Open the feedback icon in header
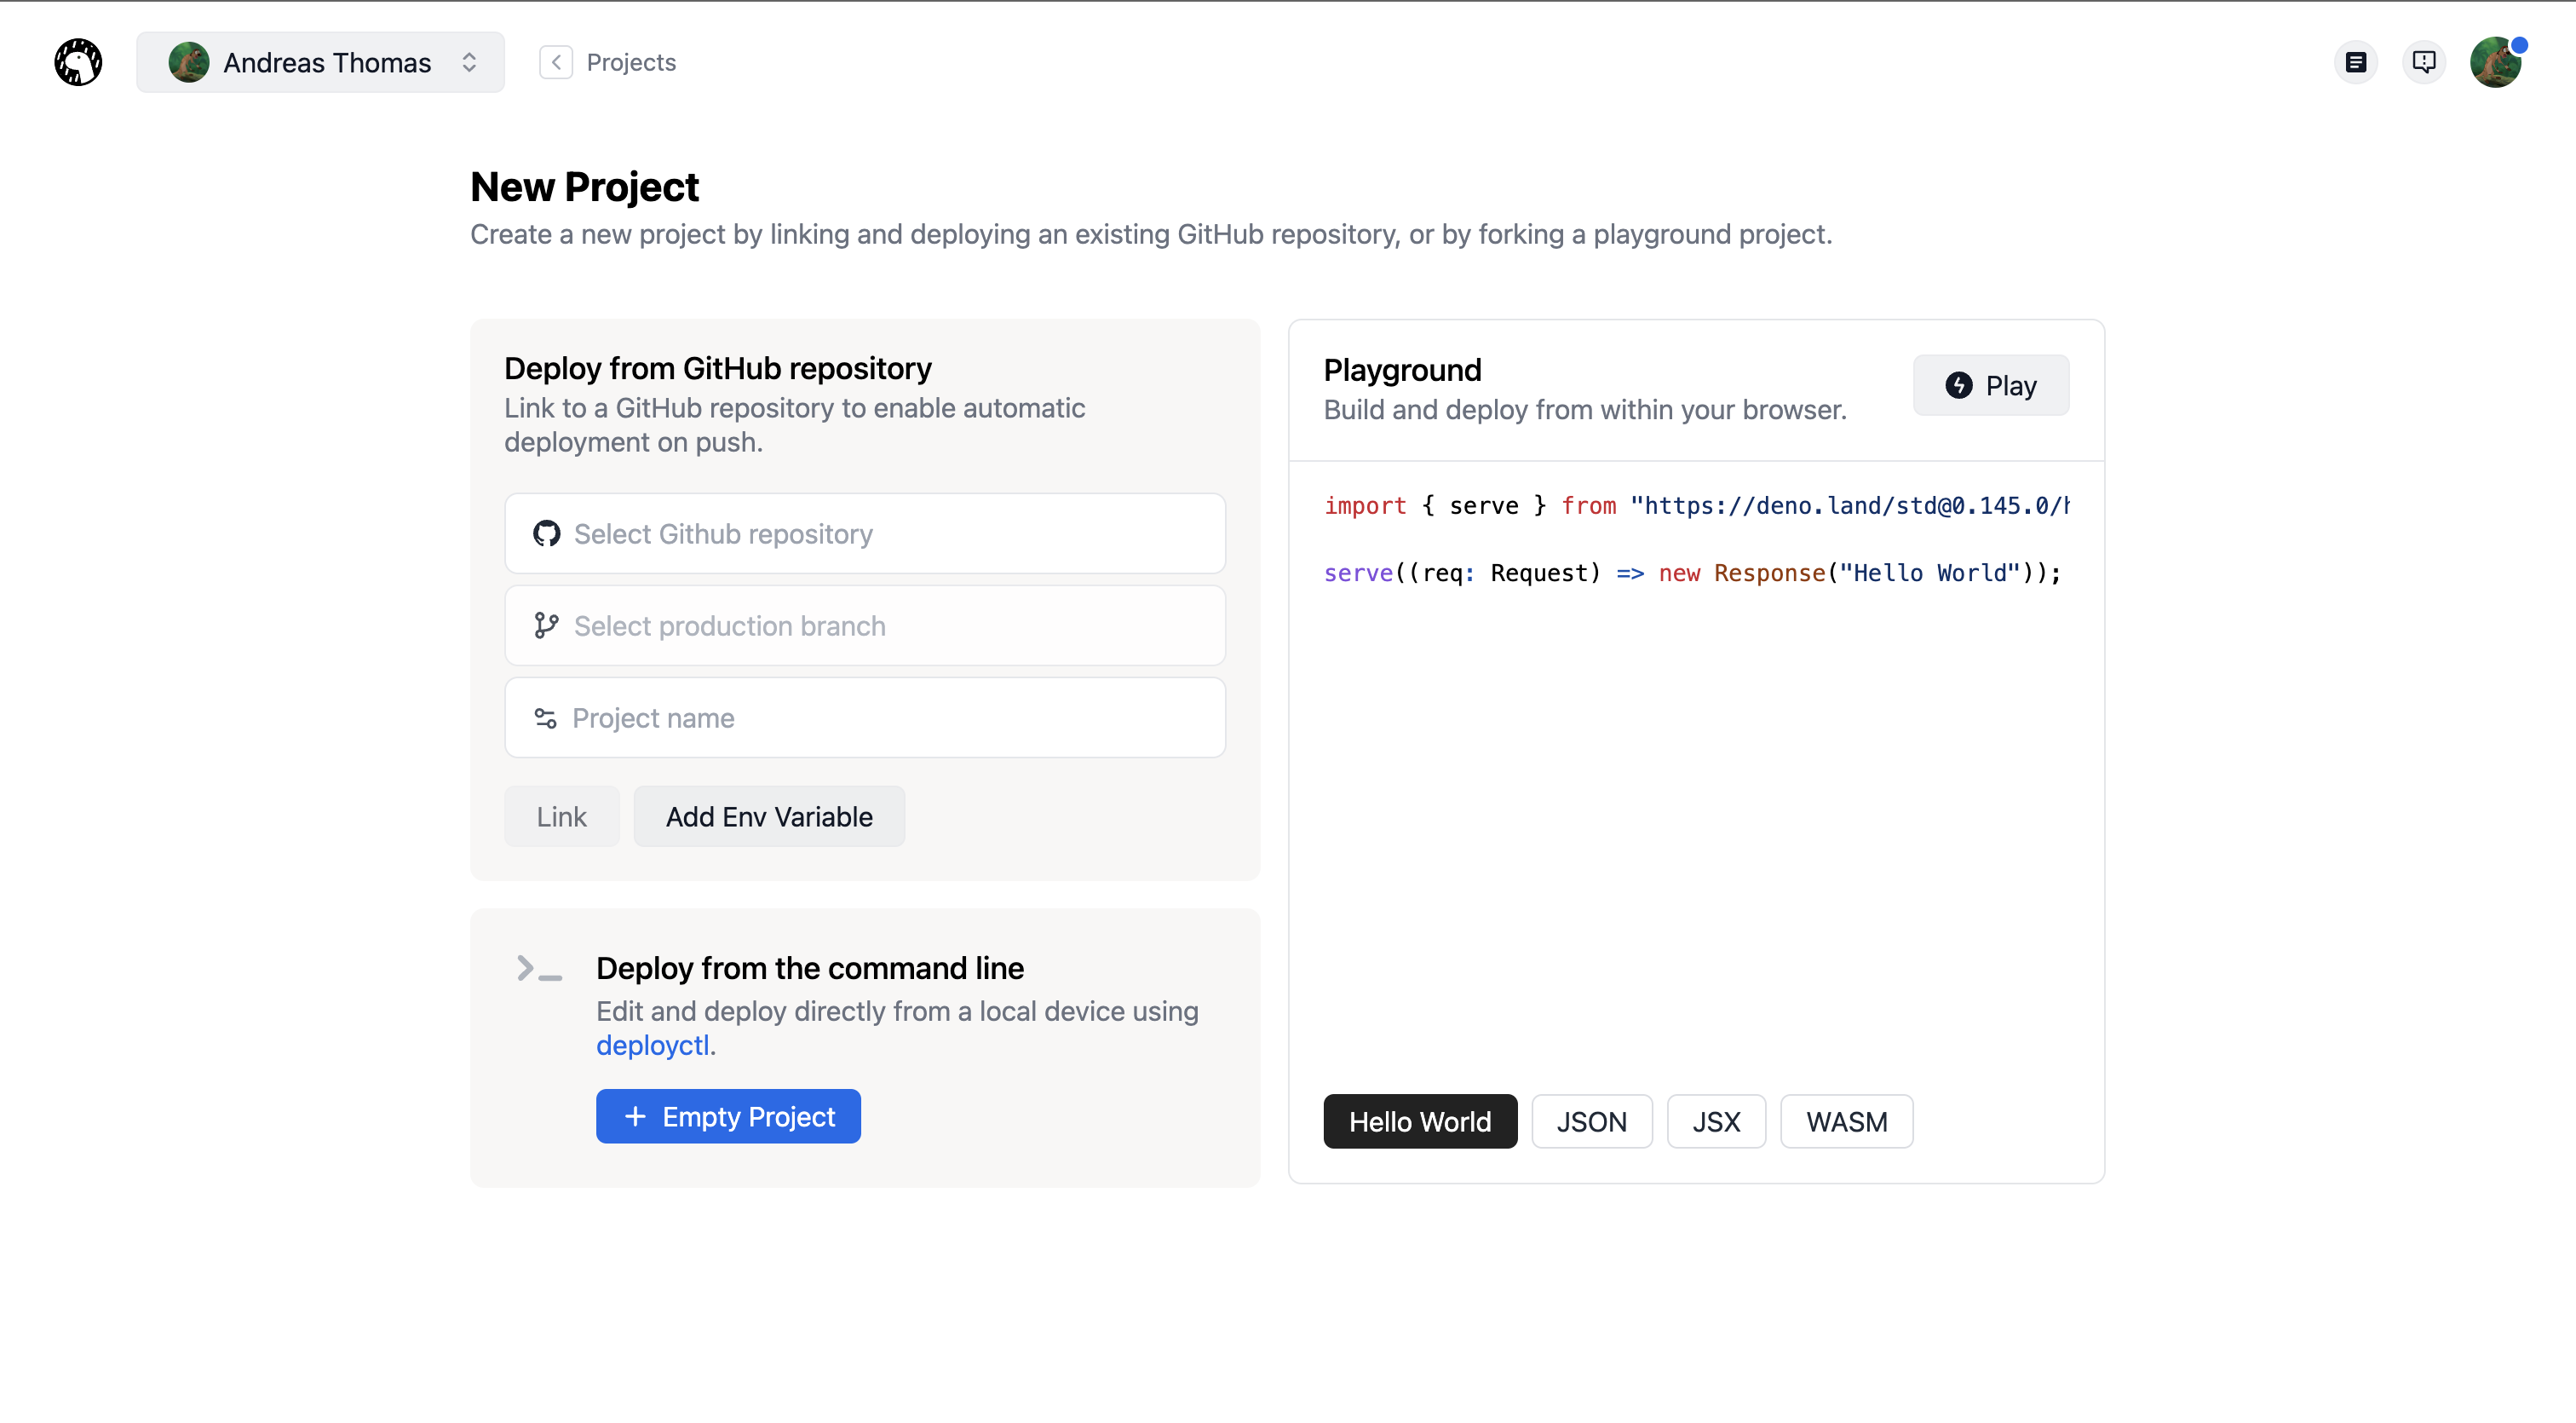 2423,62
